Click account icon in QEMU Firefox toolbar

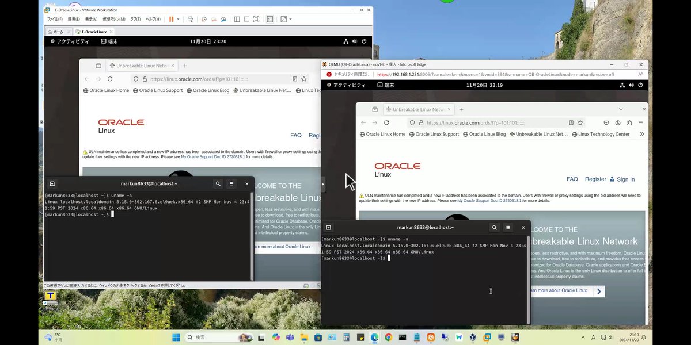click(618, 122)
